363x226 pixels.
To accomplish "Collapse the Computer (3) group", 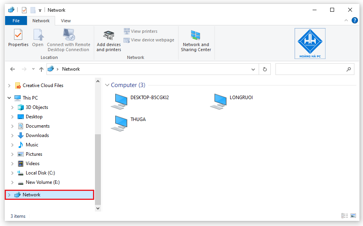I will tap(107, 85).
